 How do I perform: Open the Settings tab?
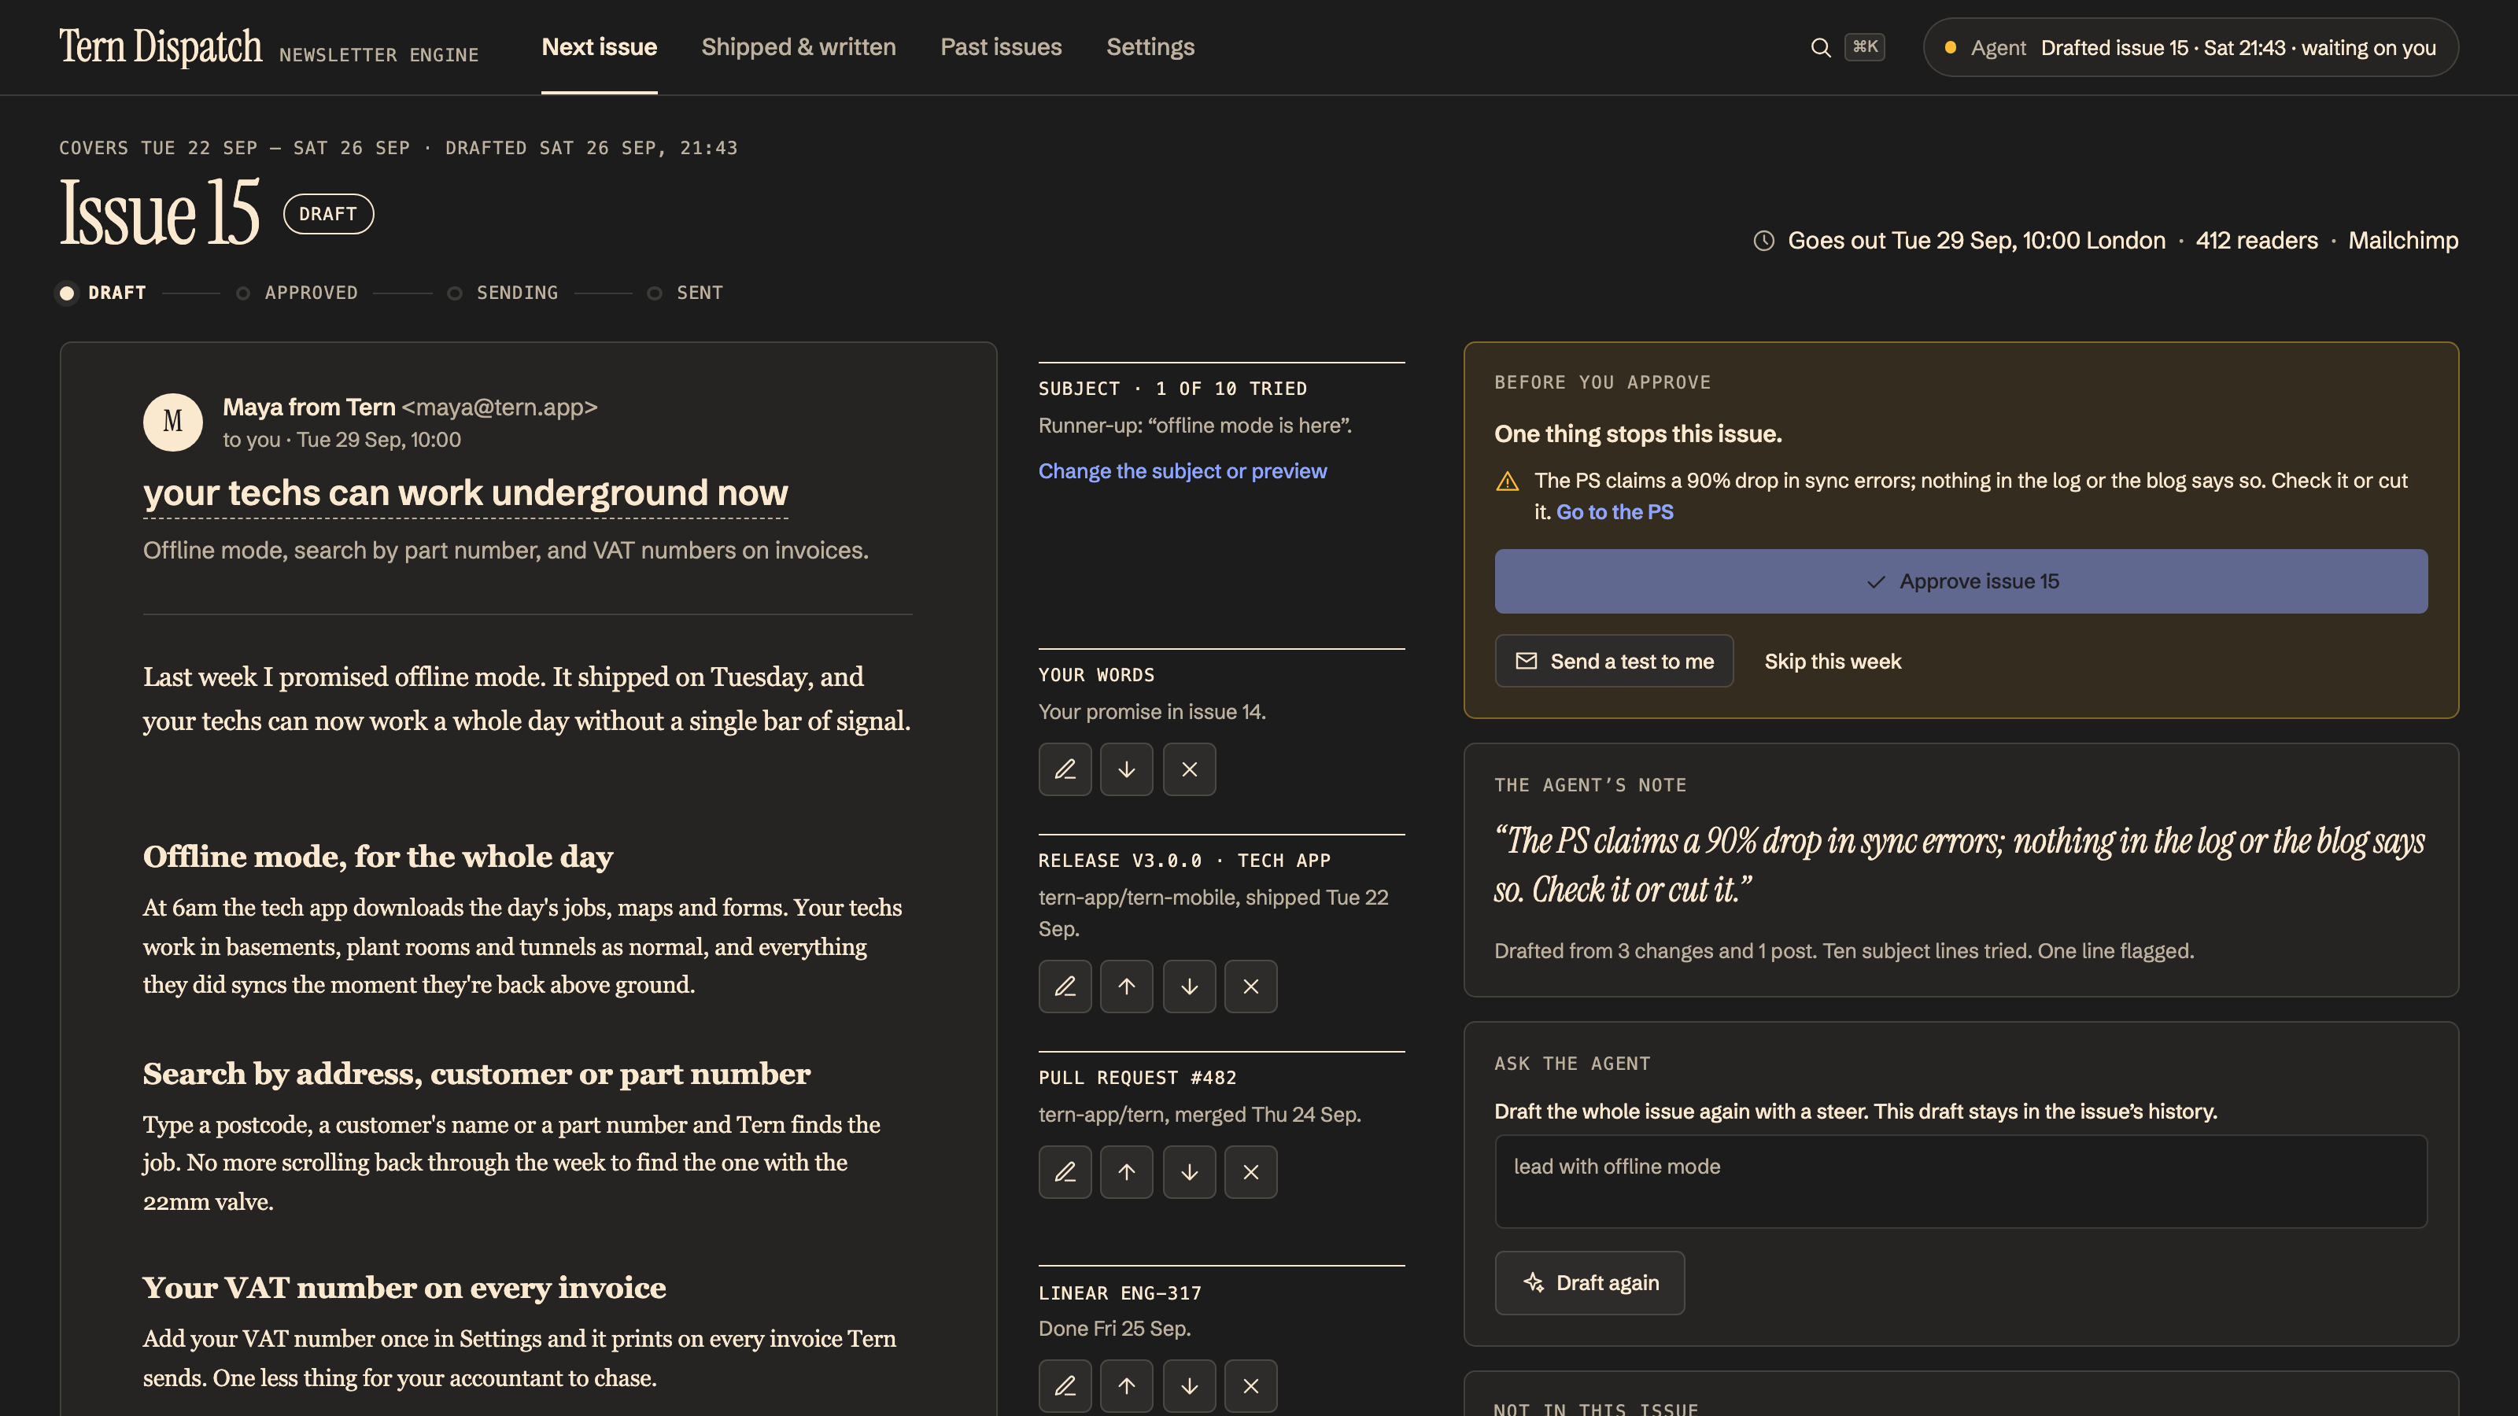[x=1150, y=47]
